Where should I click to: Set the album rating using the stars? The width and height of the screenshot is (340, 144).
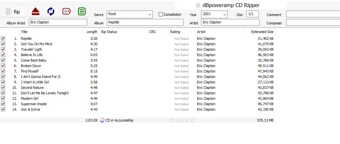coord(182,120)
